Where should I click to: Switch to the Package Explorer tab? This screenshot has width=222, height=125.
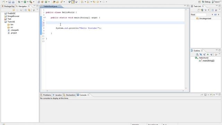point(8,6)
